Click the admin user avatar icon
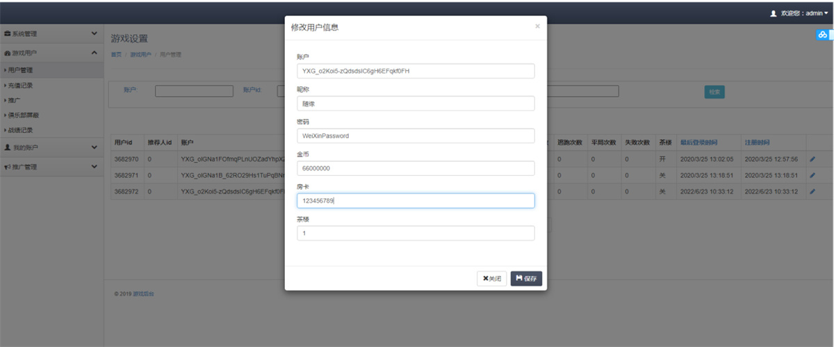Viewport: 834px width, 347px height. (773, 13)
